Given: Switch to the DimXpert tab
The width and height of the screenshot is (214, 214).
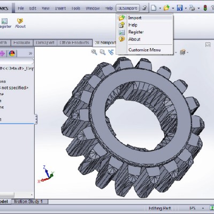Looking at the screenshot, I should click(45, 43).
